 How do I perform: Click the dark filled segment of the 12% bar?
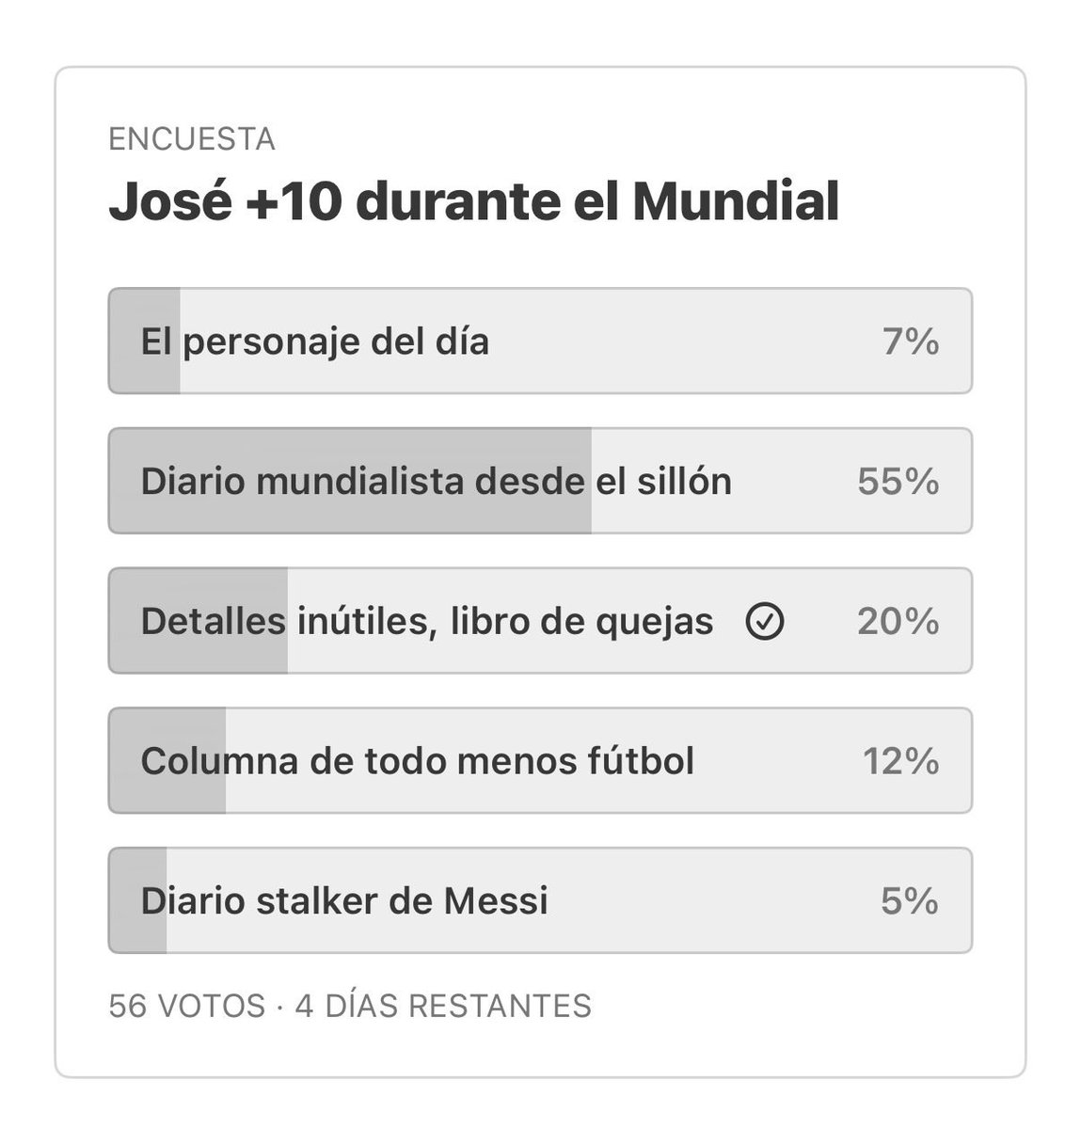pos(167,760)
